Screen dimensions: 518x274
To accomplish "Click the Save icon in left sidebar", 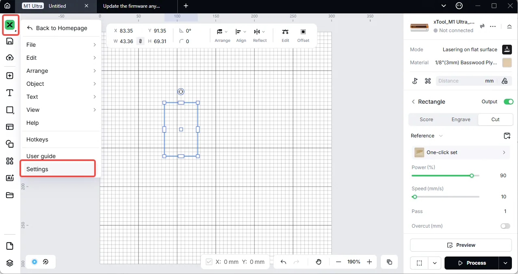I will (10, 41).
